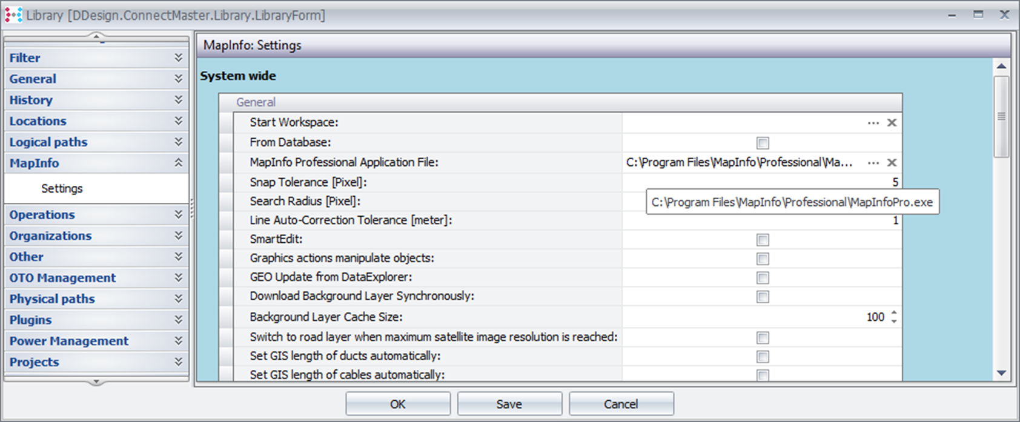
Task: Click the settings scrollbar up arrow
Action: [1002, 66]
